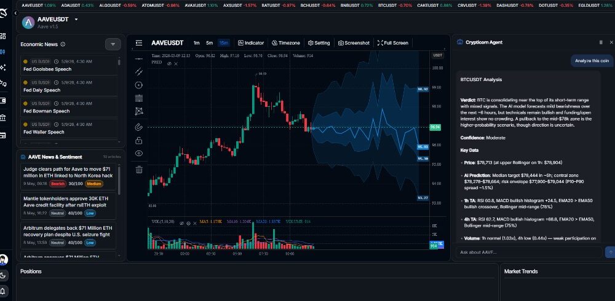Remove the PRED indicator
The image size is (615, 301).
tap(176, 63)
